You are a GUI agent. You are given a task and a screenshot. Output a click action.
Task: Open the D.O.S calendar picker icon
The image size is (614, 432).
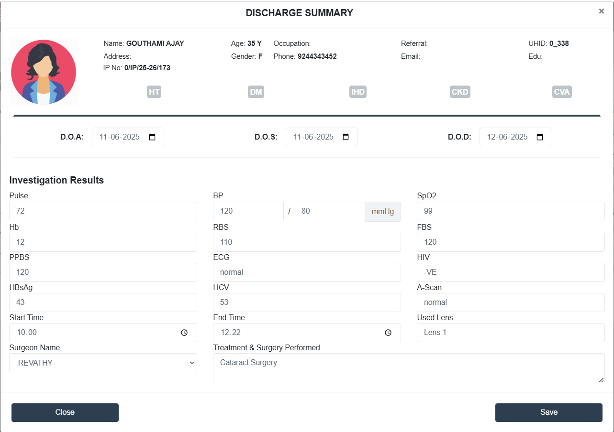(x=346, y=137)
